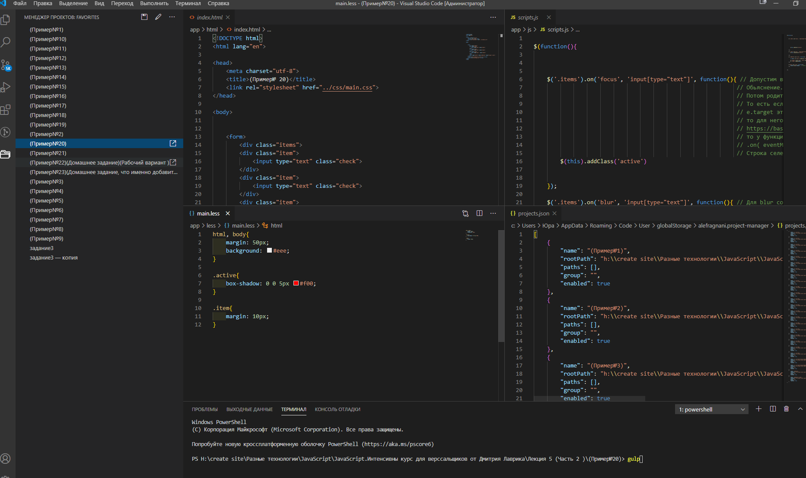Open the Справка menu
The width and height of the screenshot is (806, 478).
click(x=218, y=3)
